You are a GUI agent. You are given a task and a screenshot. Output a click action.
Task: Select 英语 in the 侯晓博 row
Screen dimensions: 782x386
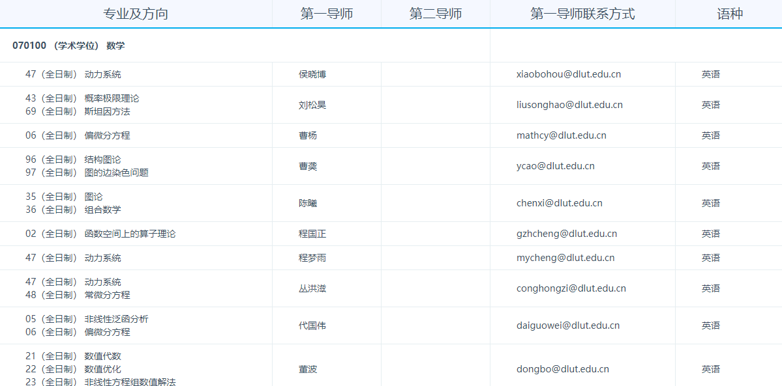click(711, 75)
